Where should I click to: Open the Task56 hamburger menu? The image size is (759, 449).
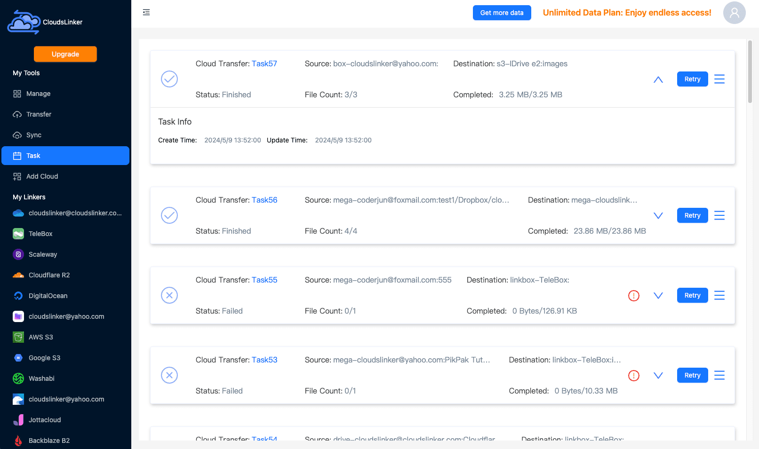click(719, 215)
